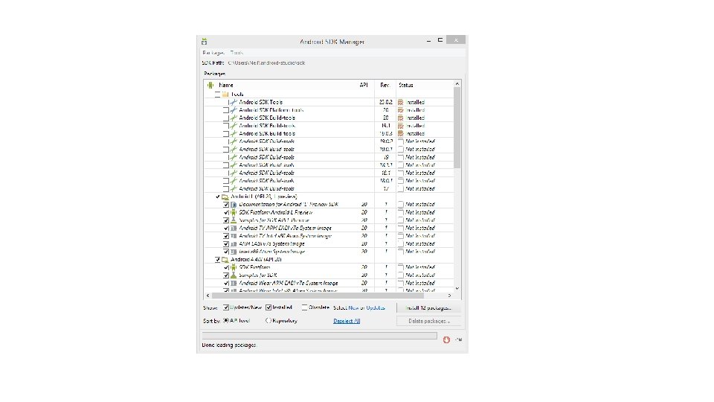Toggle the Android L (API 20) group checkbox

[x=217, y=197]
